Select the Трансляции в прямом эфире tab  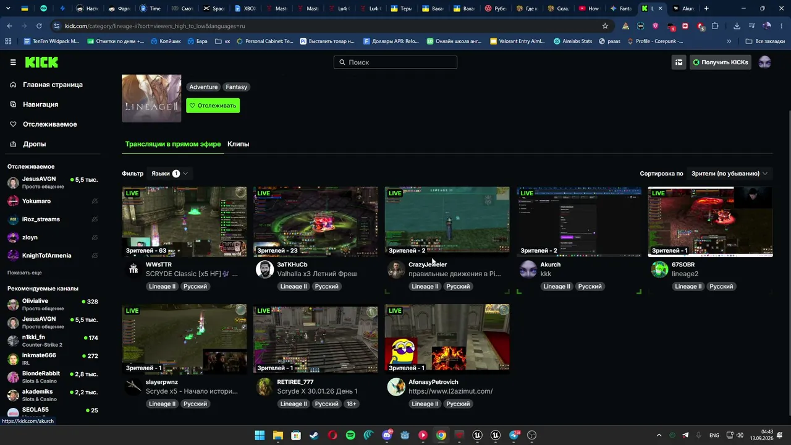173,144
